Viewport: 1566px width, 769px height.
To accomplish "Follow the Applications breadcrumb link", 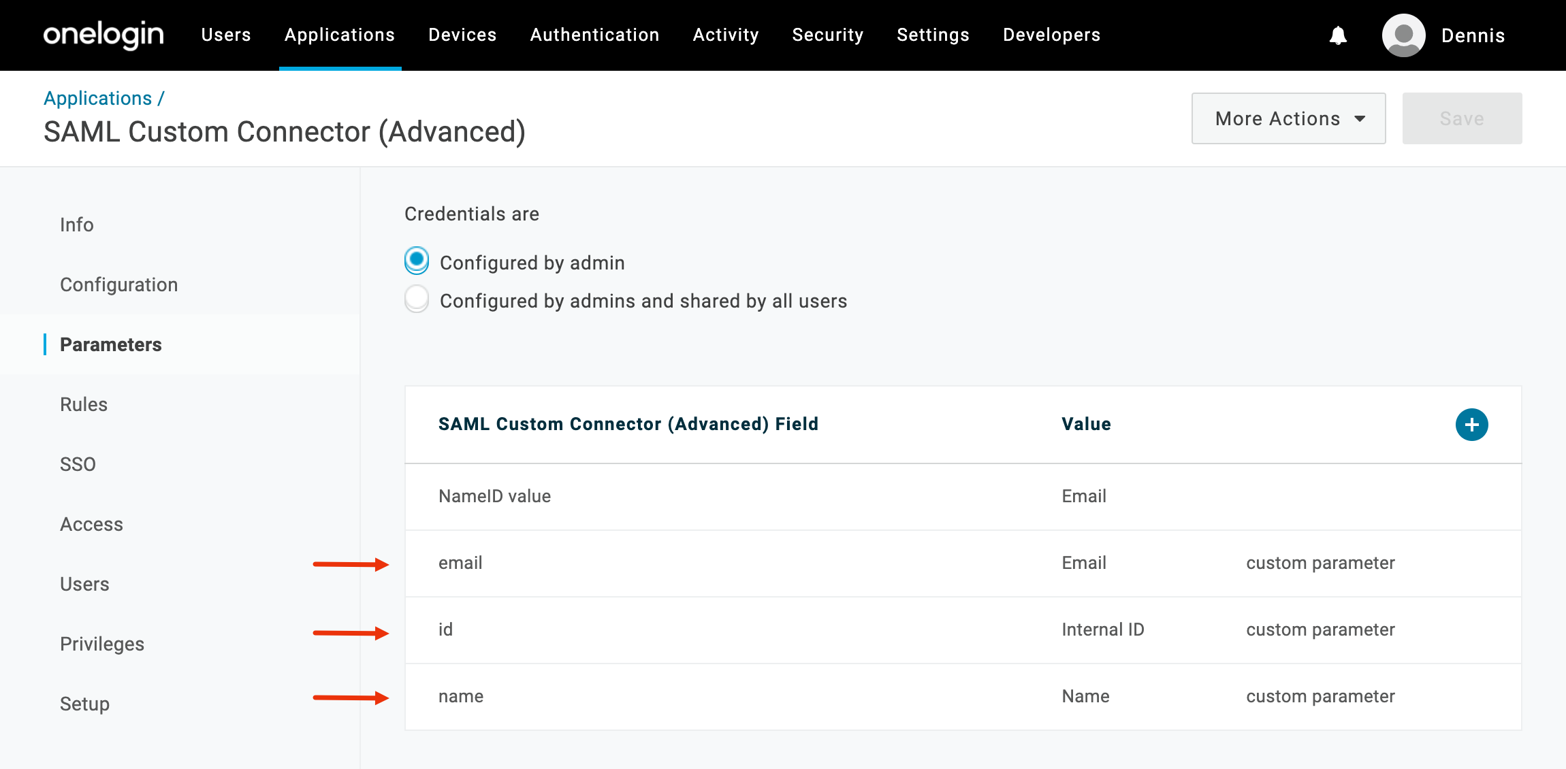I will 98,98.
